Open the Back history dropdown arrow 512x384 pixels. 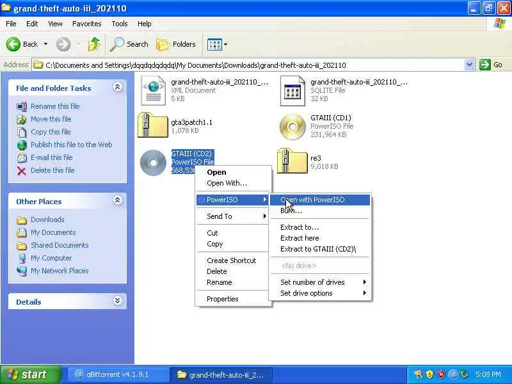(45, 44)
